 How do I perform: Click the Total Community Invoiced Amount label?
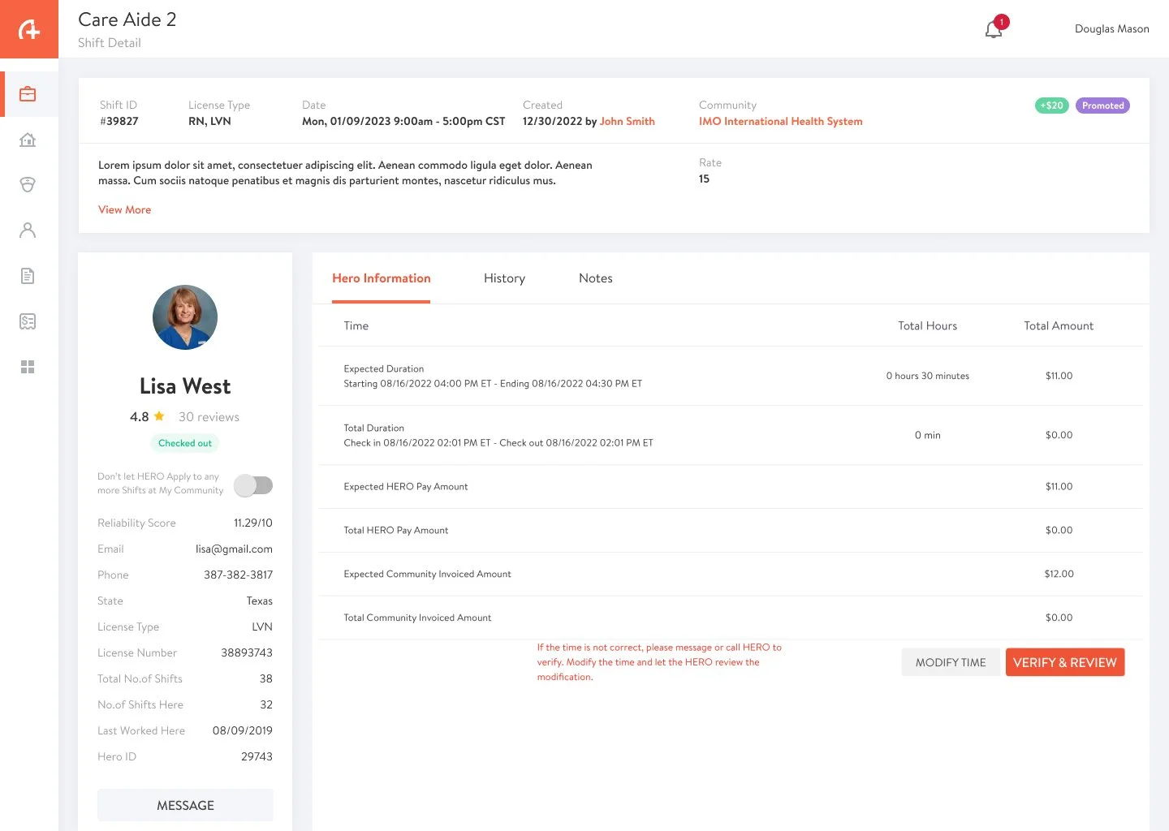417,618
